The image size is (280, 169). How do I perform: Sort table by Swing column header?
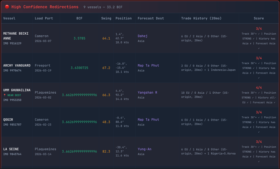[x=106, y=18]
